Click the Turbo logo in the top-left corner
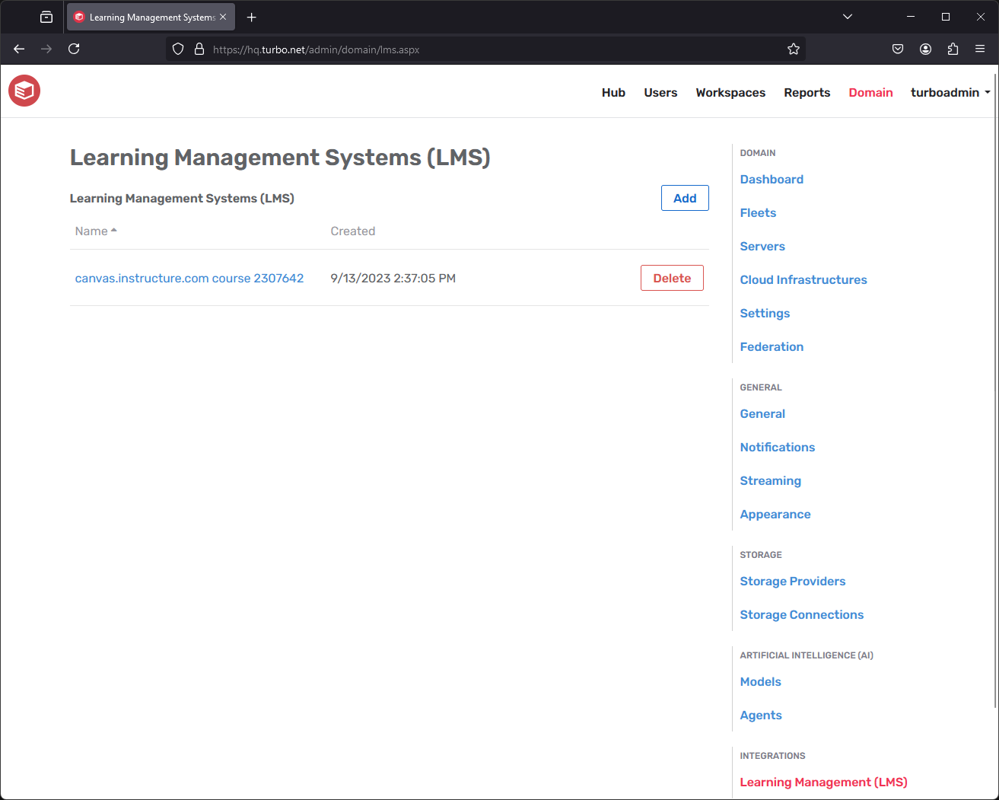 point(24,91)
